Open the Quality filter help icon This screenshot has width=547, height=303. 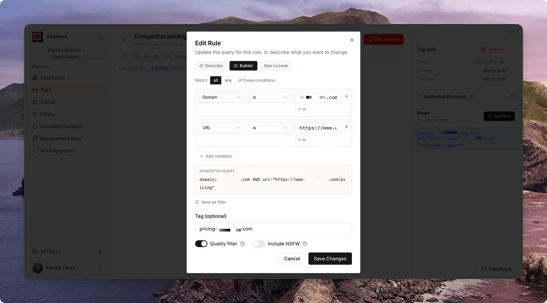click(243, 244)
